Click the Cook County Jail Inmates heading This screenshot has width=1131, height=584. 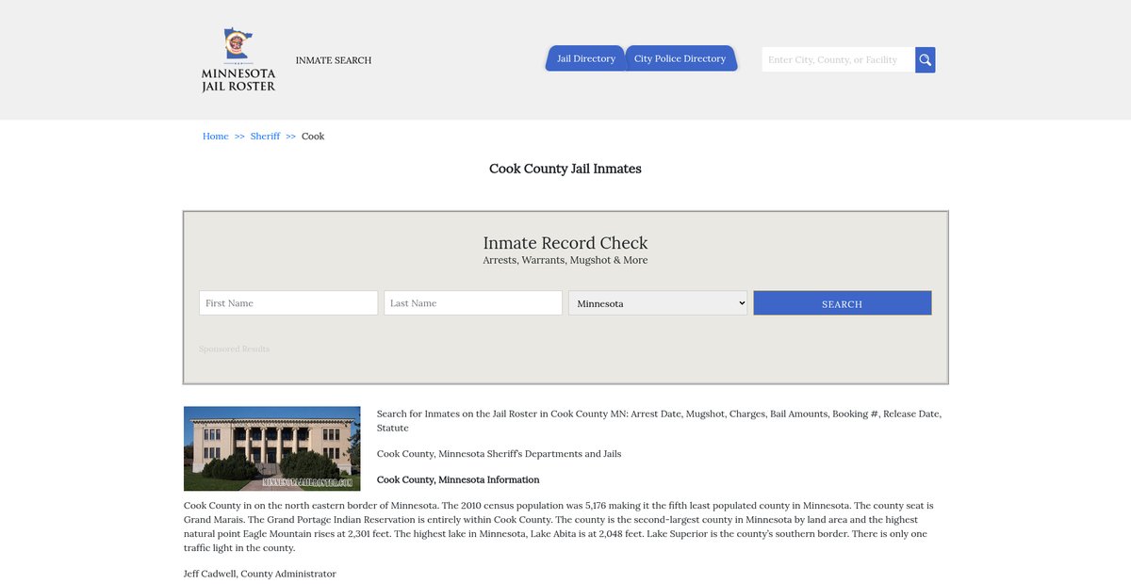[x=565, y=169]
